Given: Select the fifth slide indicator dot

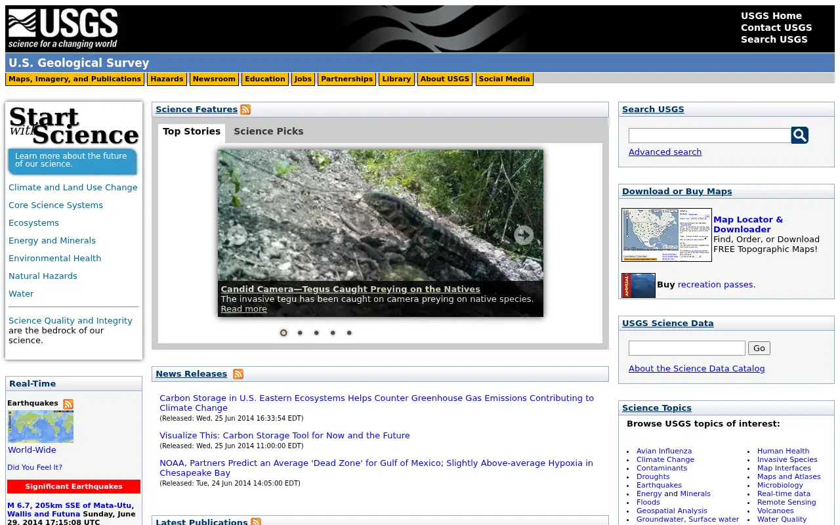Looking at the screenshot, I should (349, 333).
